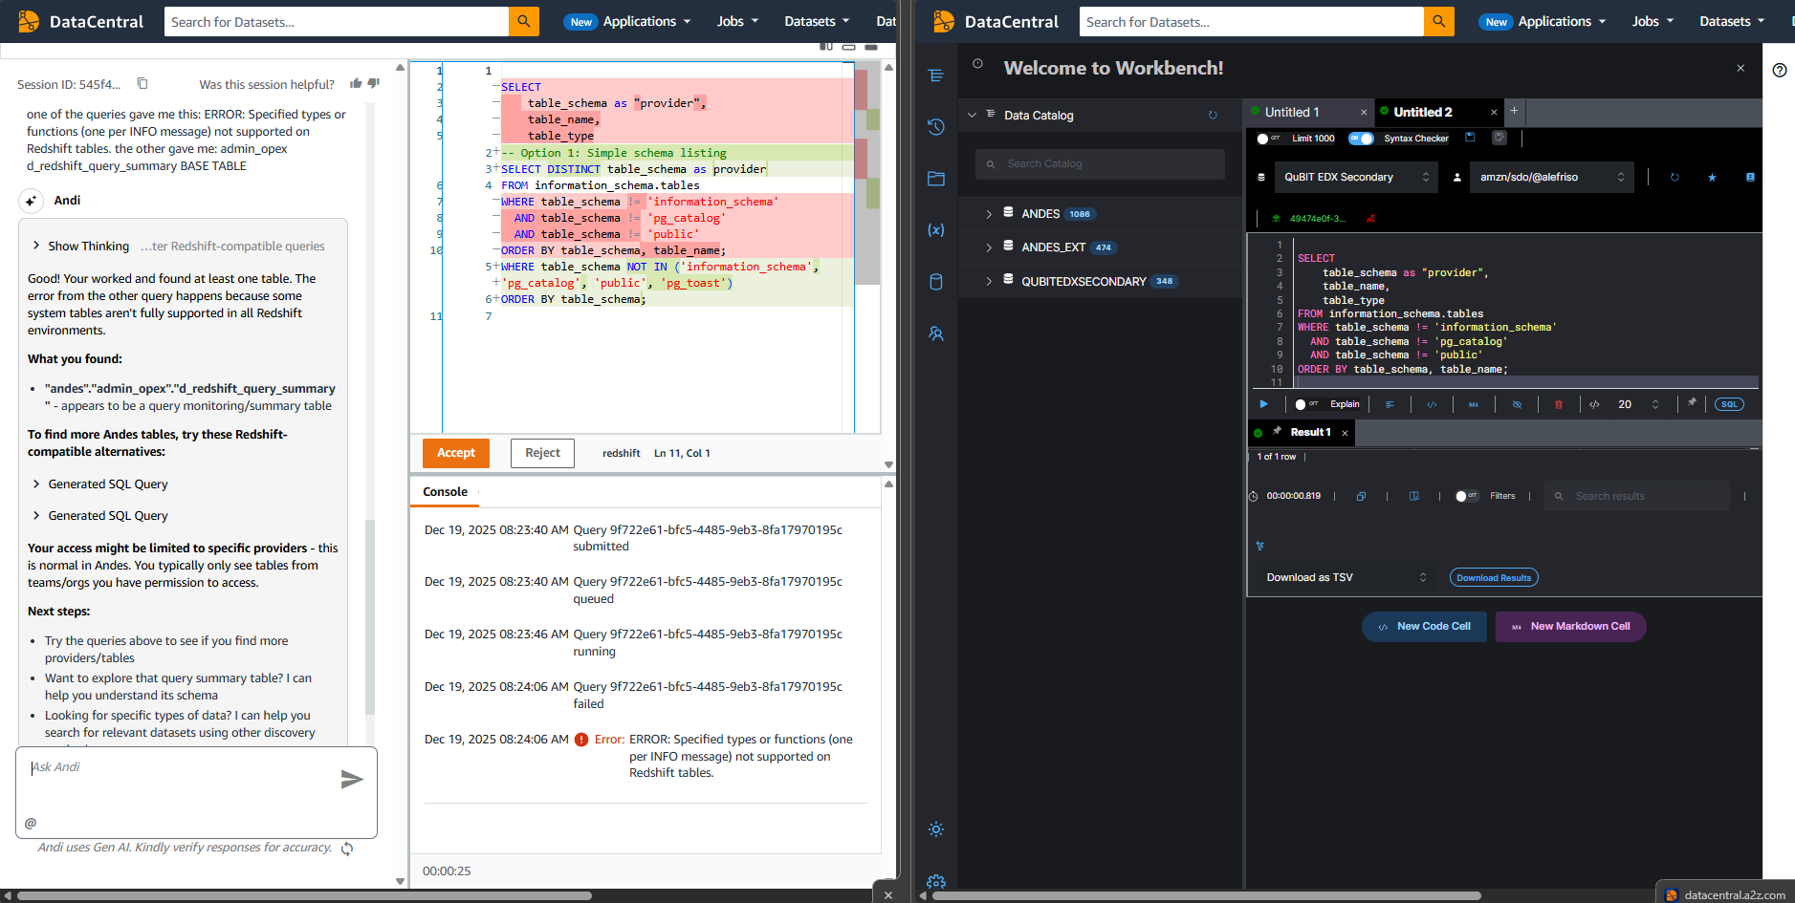Open the Console tab

tap(445, 491)
